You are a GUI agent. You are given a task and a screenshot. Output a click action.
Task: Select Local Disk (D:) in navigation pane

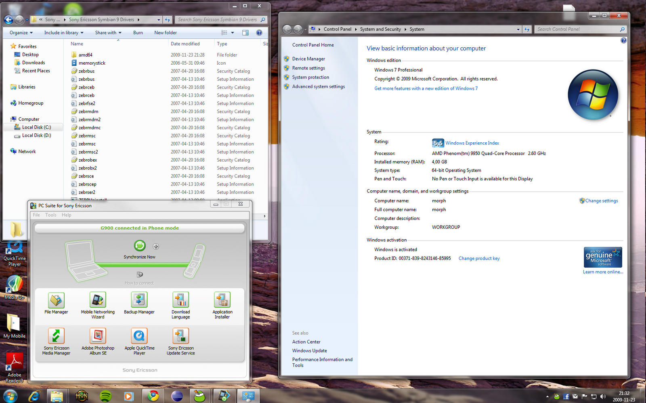pos(36,135)
